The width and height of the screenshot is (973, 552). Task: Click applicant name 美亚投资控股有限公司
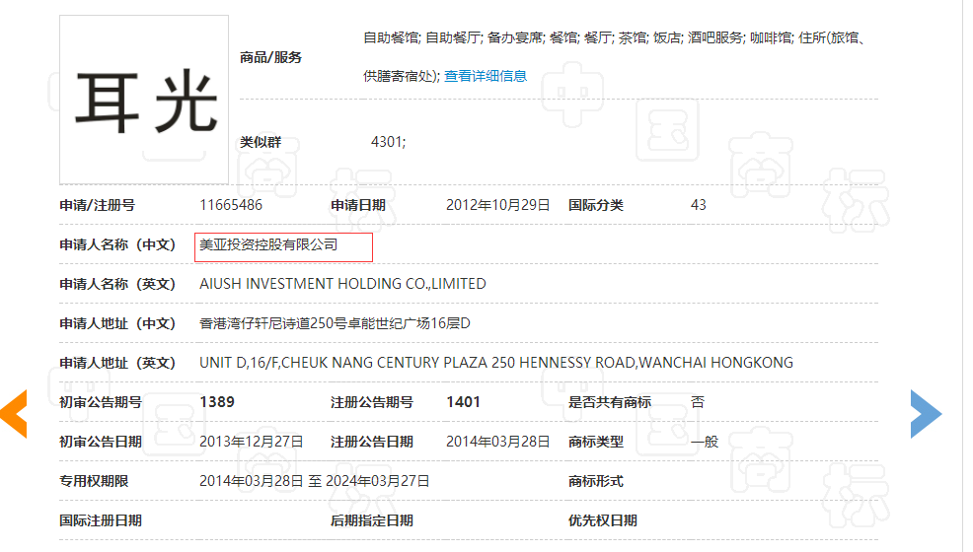tap(268, 244)
